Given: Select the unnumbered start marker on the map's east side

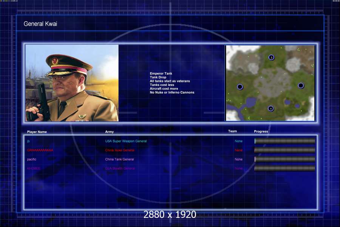Looking at the screenshot, I should point(301,86).
